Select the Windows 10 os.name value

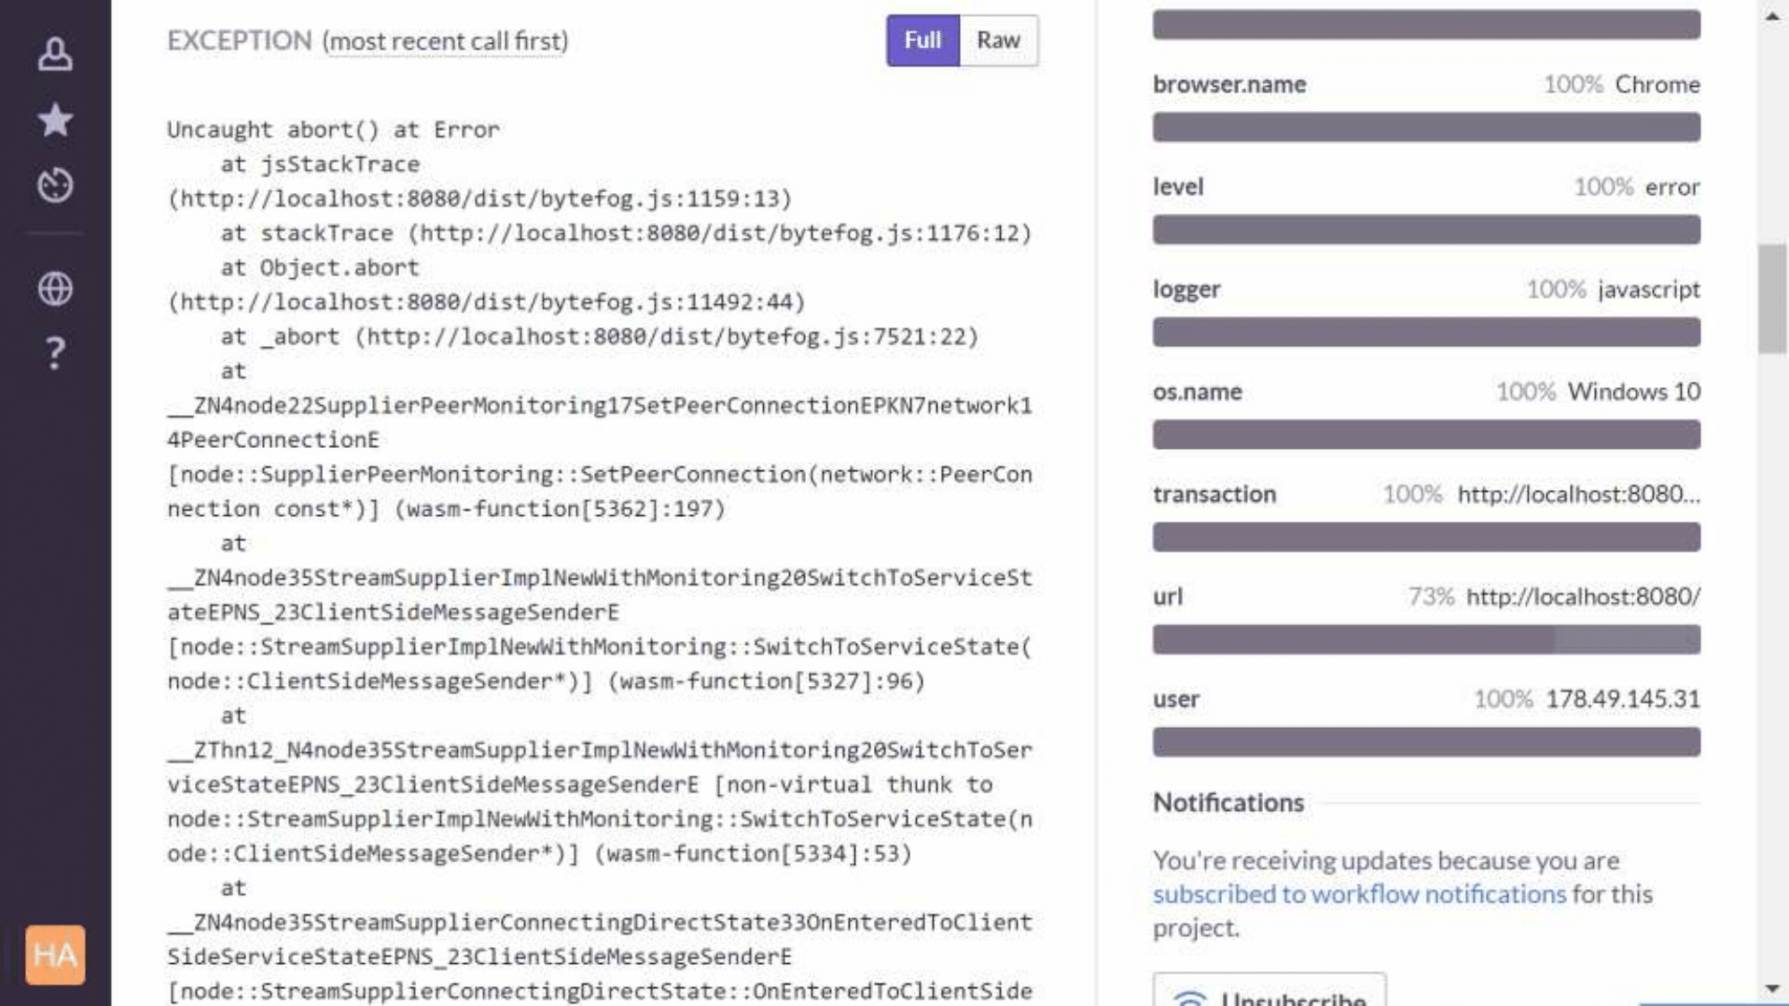point(1633,392)
